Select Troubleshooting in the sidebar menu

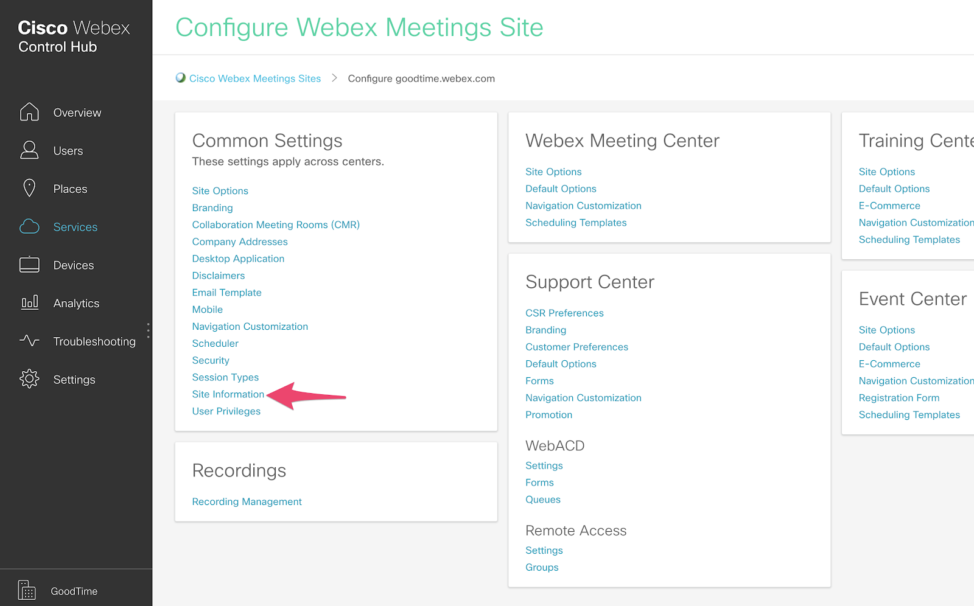[x=94, y=341]
